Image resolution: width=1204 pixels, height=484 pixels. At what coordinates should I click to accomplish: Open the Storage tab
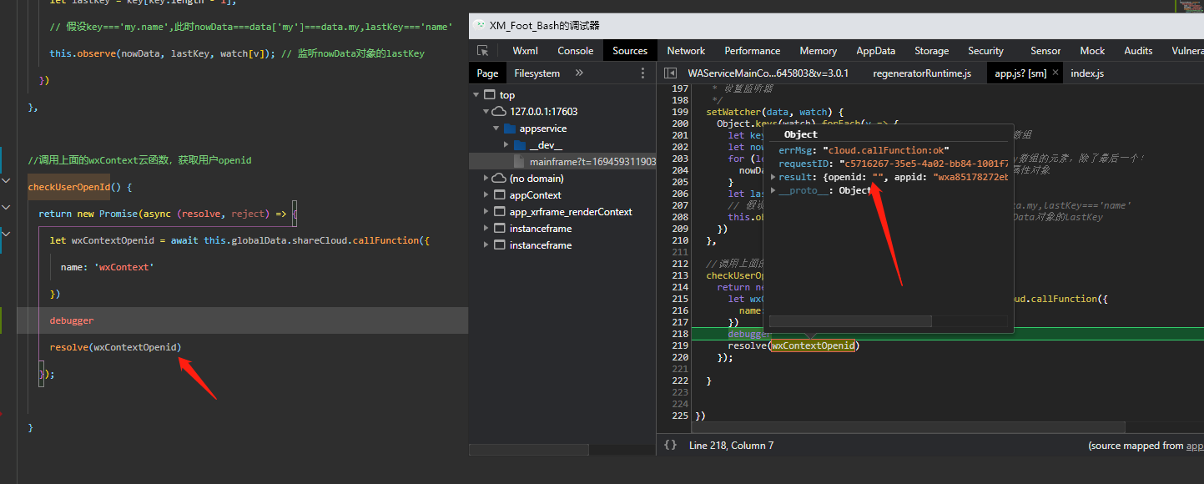point(932,51)
